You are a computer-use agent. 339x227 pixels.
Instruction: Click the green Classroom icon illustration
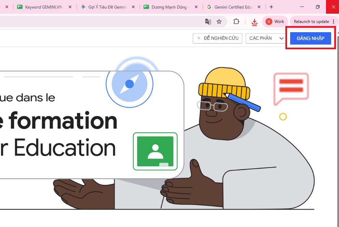coord(155,151)
